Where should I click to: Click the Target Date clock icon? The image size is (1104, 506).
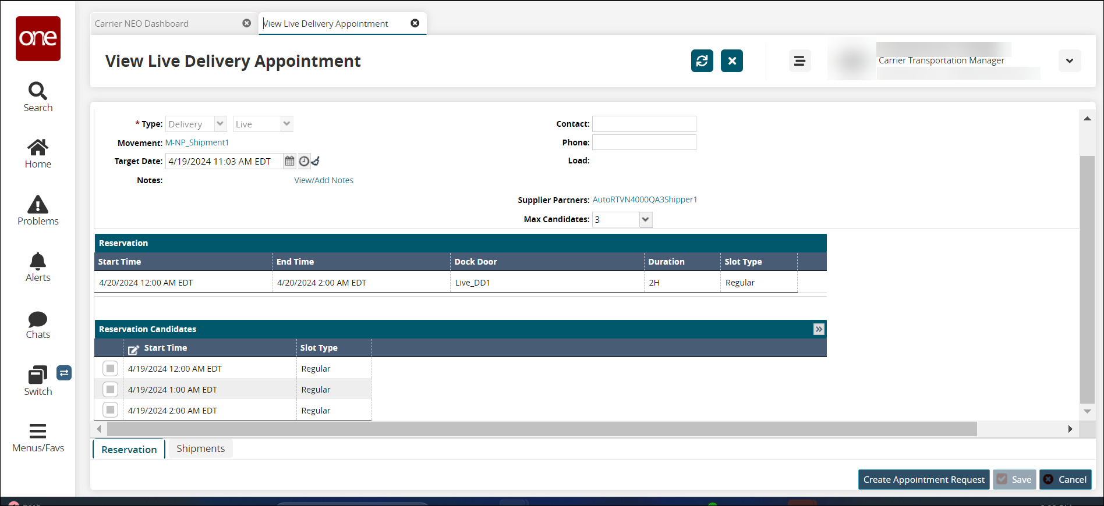(304, 161)
